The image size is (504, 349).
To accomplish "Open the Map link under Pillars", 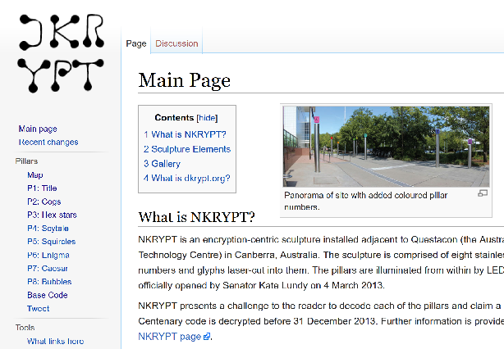I will point(34,174).
